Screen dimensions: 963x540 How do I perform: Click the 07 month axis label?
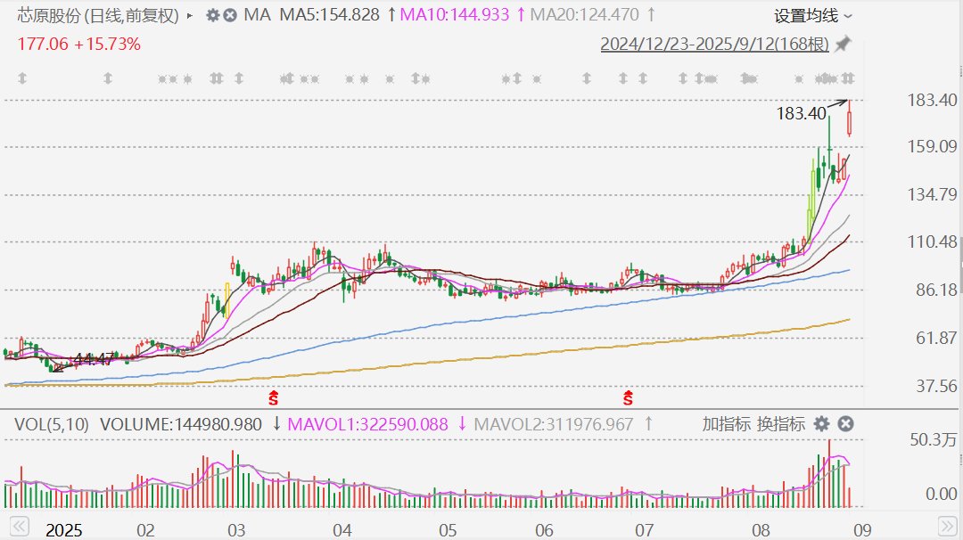[x=645, y=530]
